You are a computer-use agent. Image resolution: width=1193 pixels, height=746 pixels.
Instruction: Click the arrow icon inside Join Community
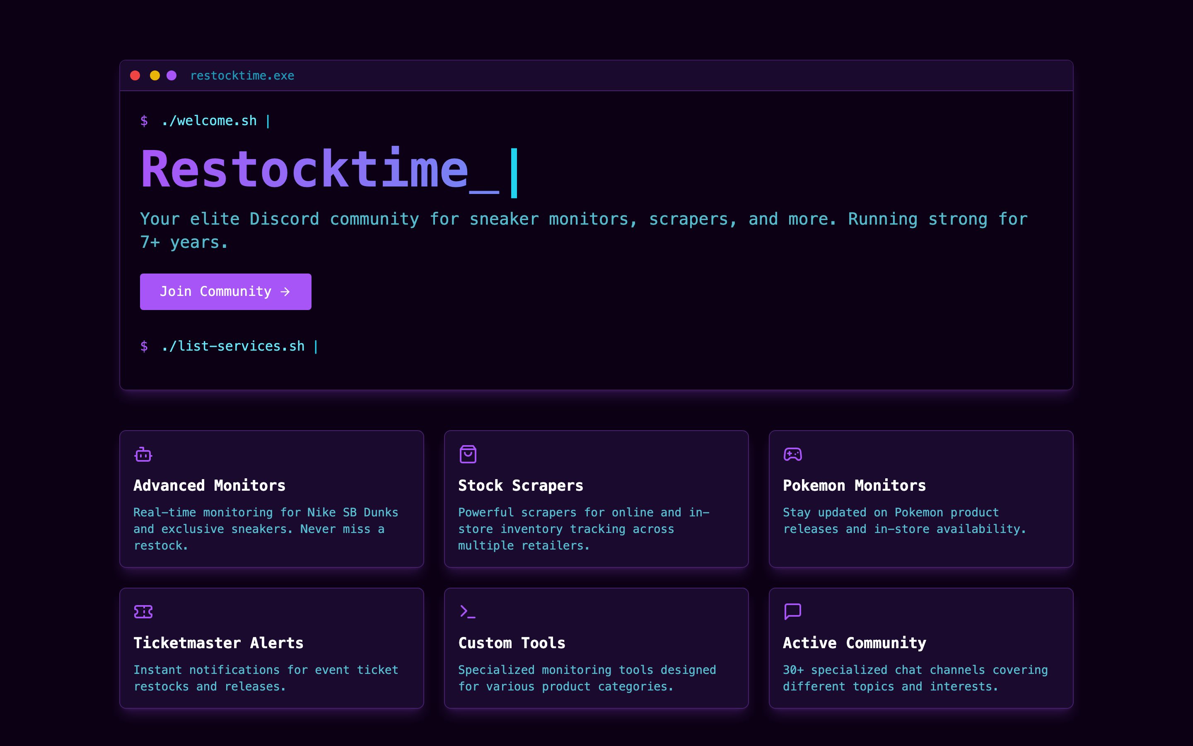[285, 292]
